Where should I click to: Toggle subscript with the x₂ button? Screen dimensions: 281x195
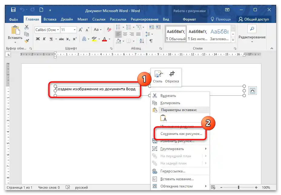click(x=68, y=39)
